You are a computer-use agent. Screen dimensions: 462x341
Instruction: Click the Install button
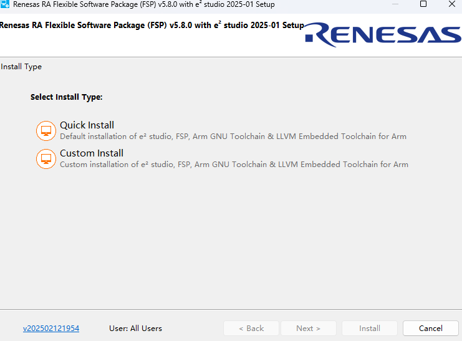click(x=370, y=329)
